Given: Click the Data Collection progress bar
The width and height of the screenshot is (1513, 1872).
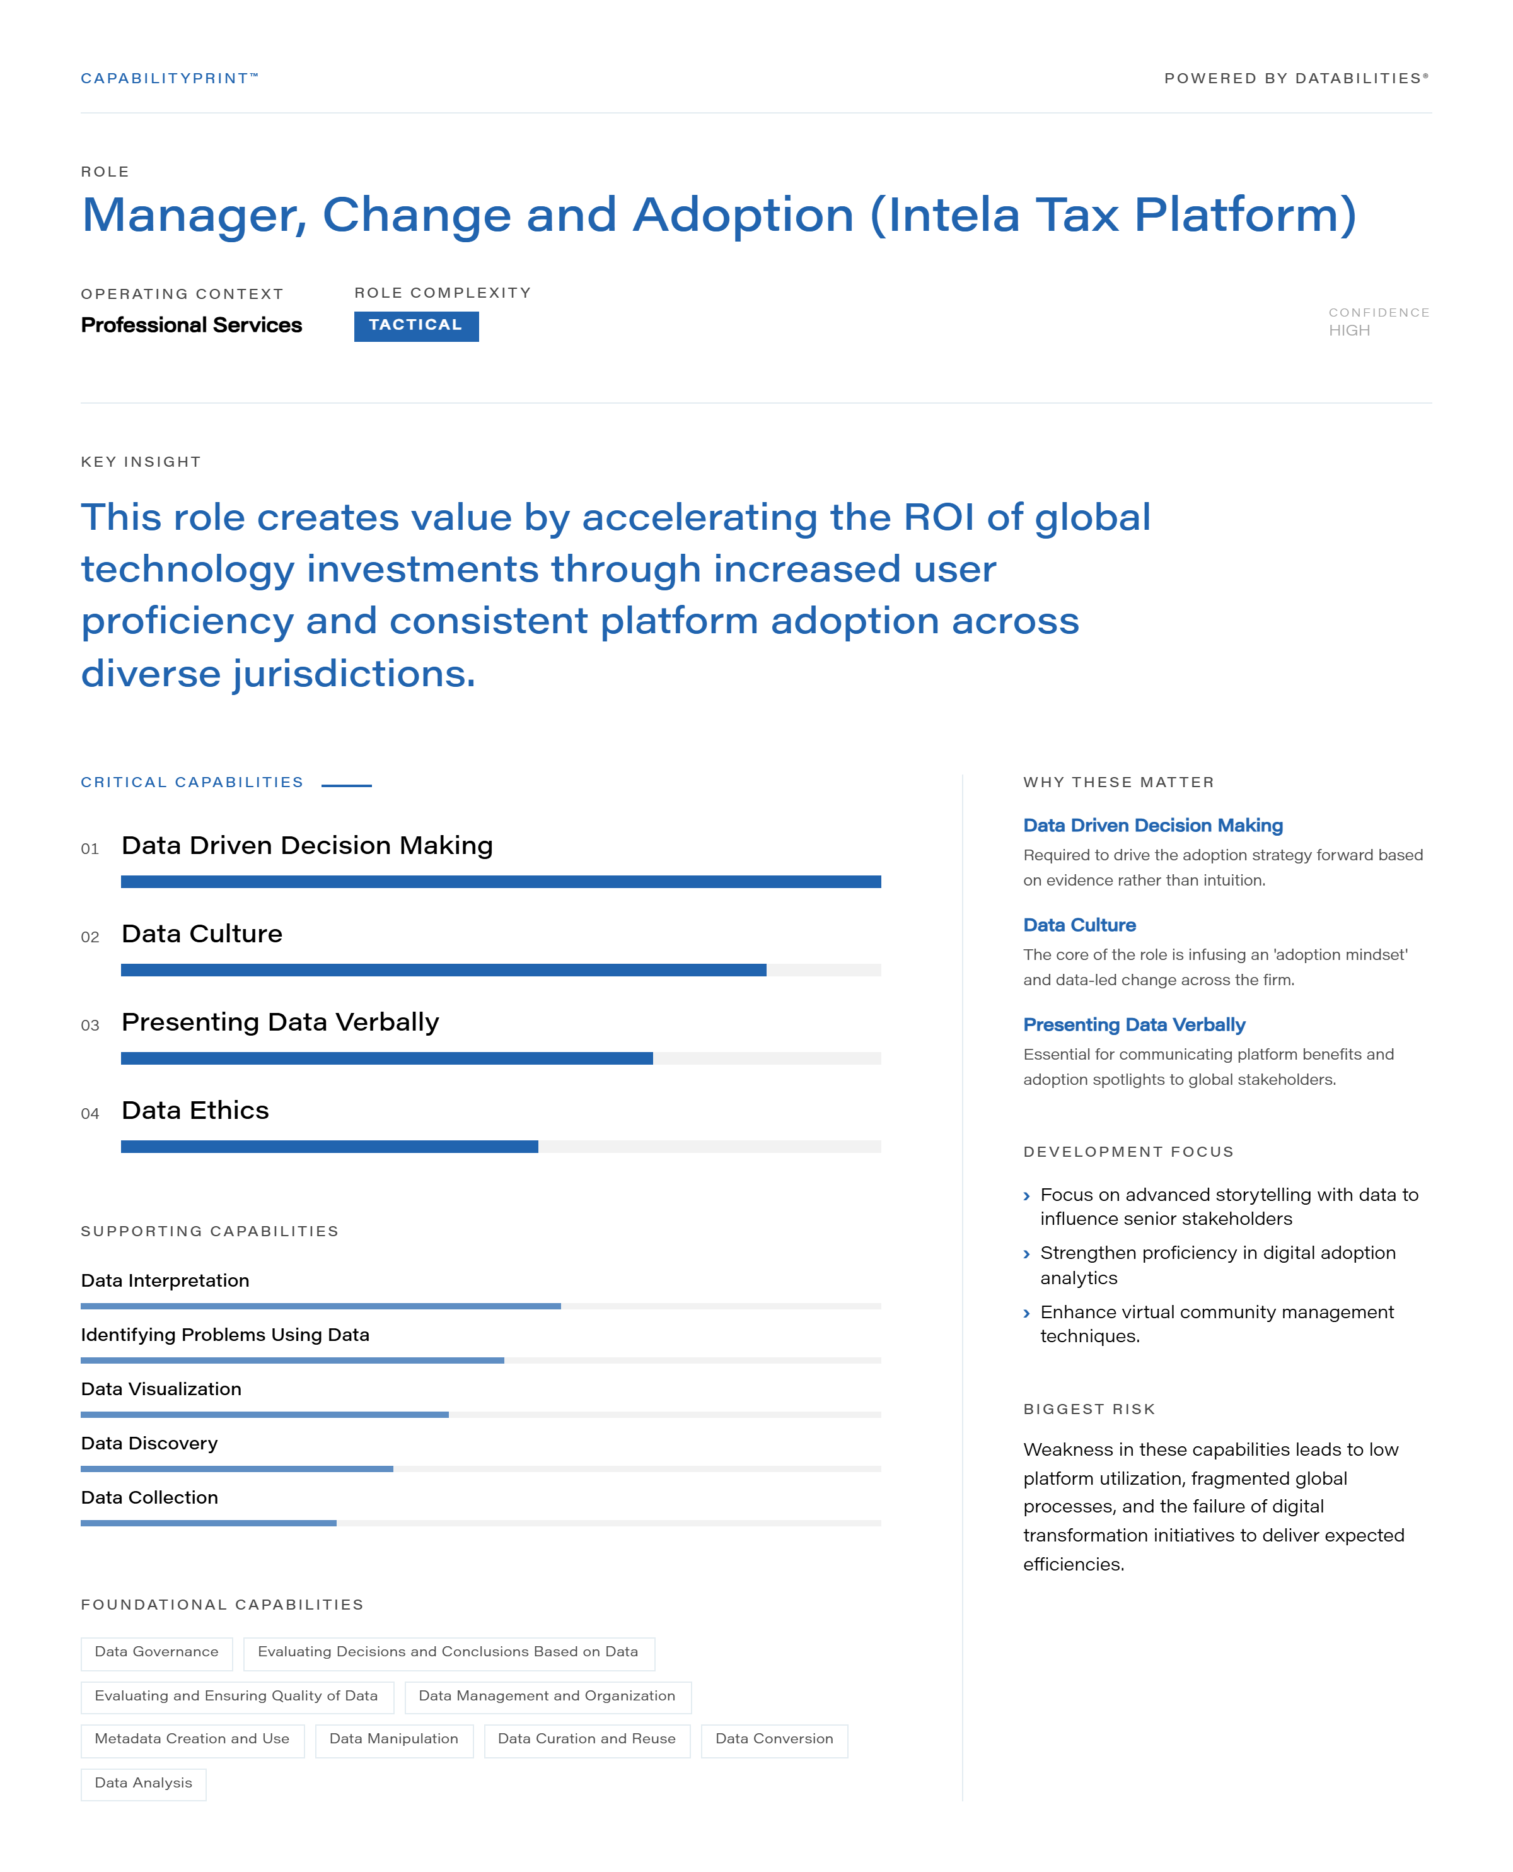Looking at the screenshot, I should point(481,1523).
